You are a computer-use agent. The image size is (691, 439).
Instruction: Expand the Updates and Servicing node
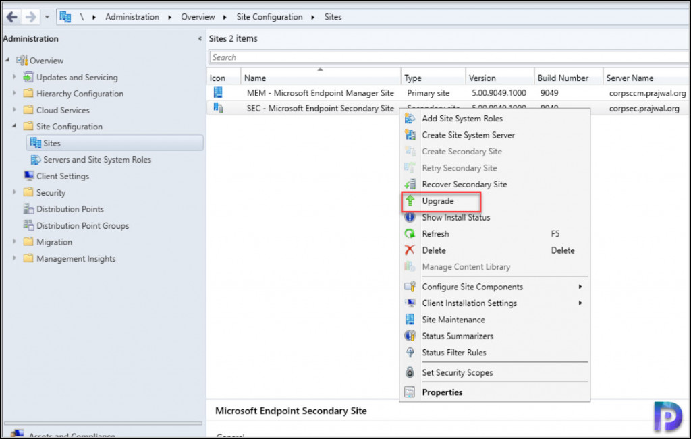pyautogui.click(x=14, y=77)
